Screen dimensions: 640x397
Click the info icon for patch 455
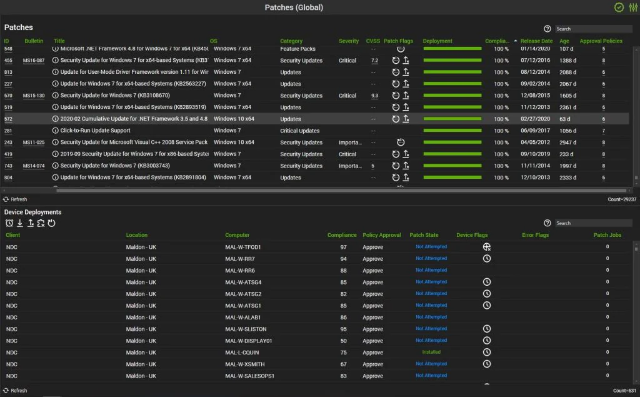coord(56,60)
